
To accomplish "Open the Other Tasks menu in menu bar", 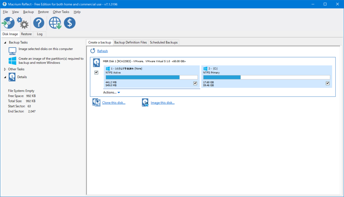I will click(x=61, y=12).
